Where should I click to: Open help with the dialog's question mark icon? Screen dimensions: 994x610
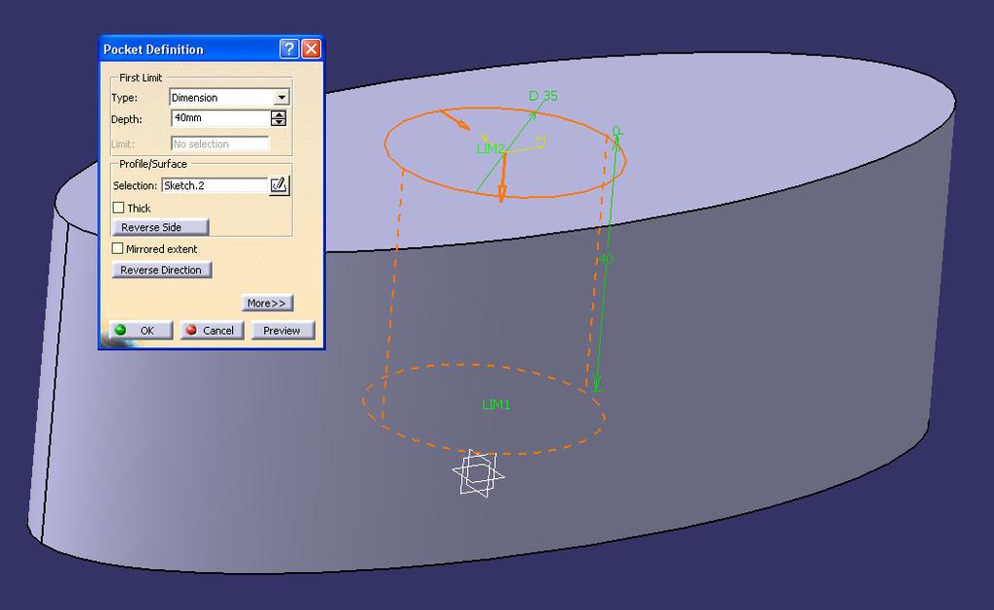click(x=289, y=48)
